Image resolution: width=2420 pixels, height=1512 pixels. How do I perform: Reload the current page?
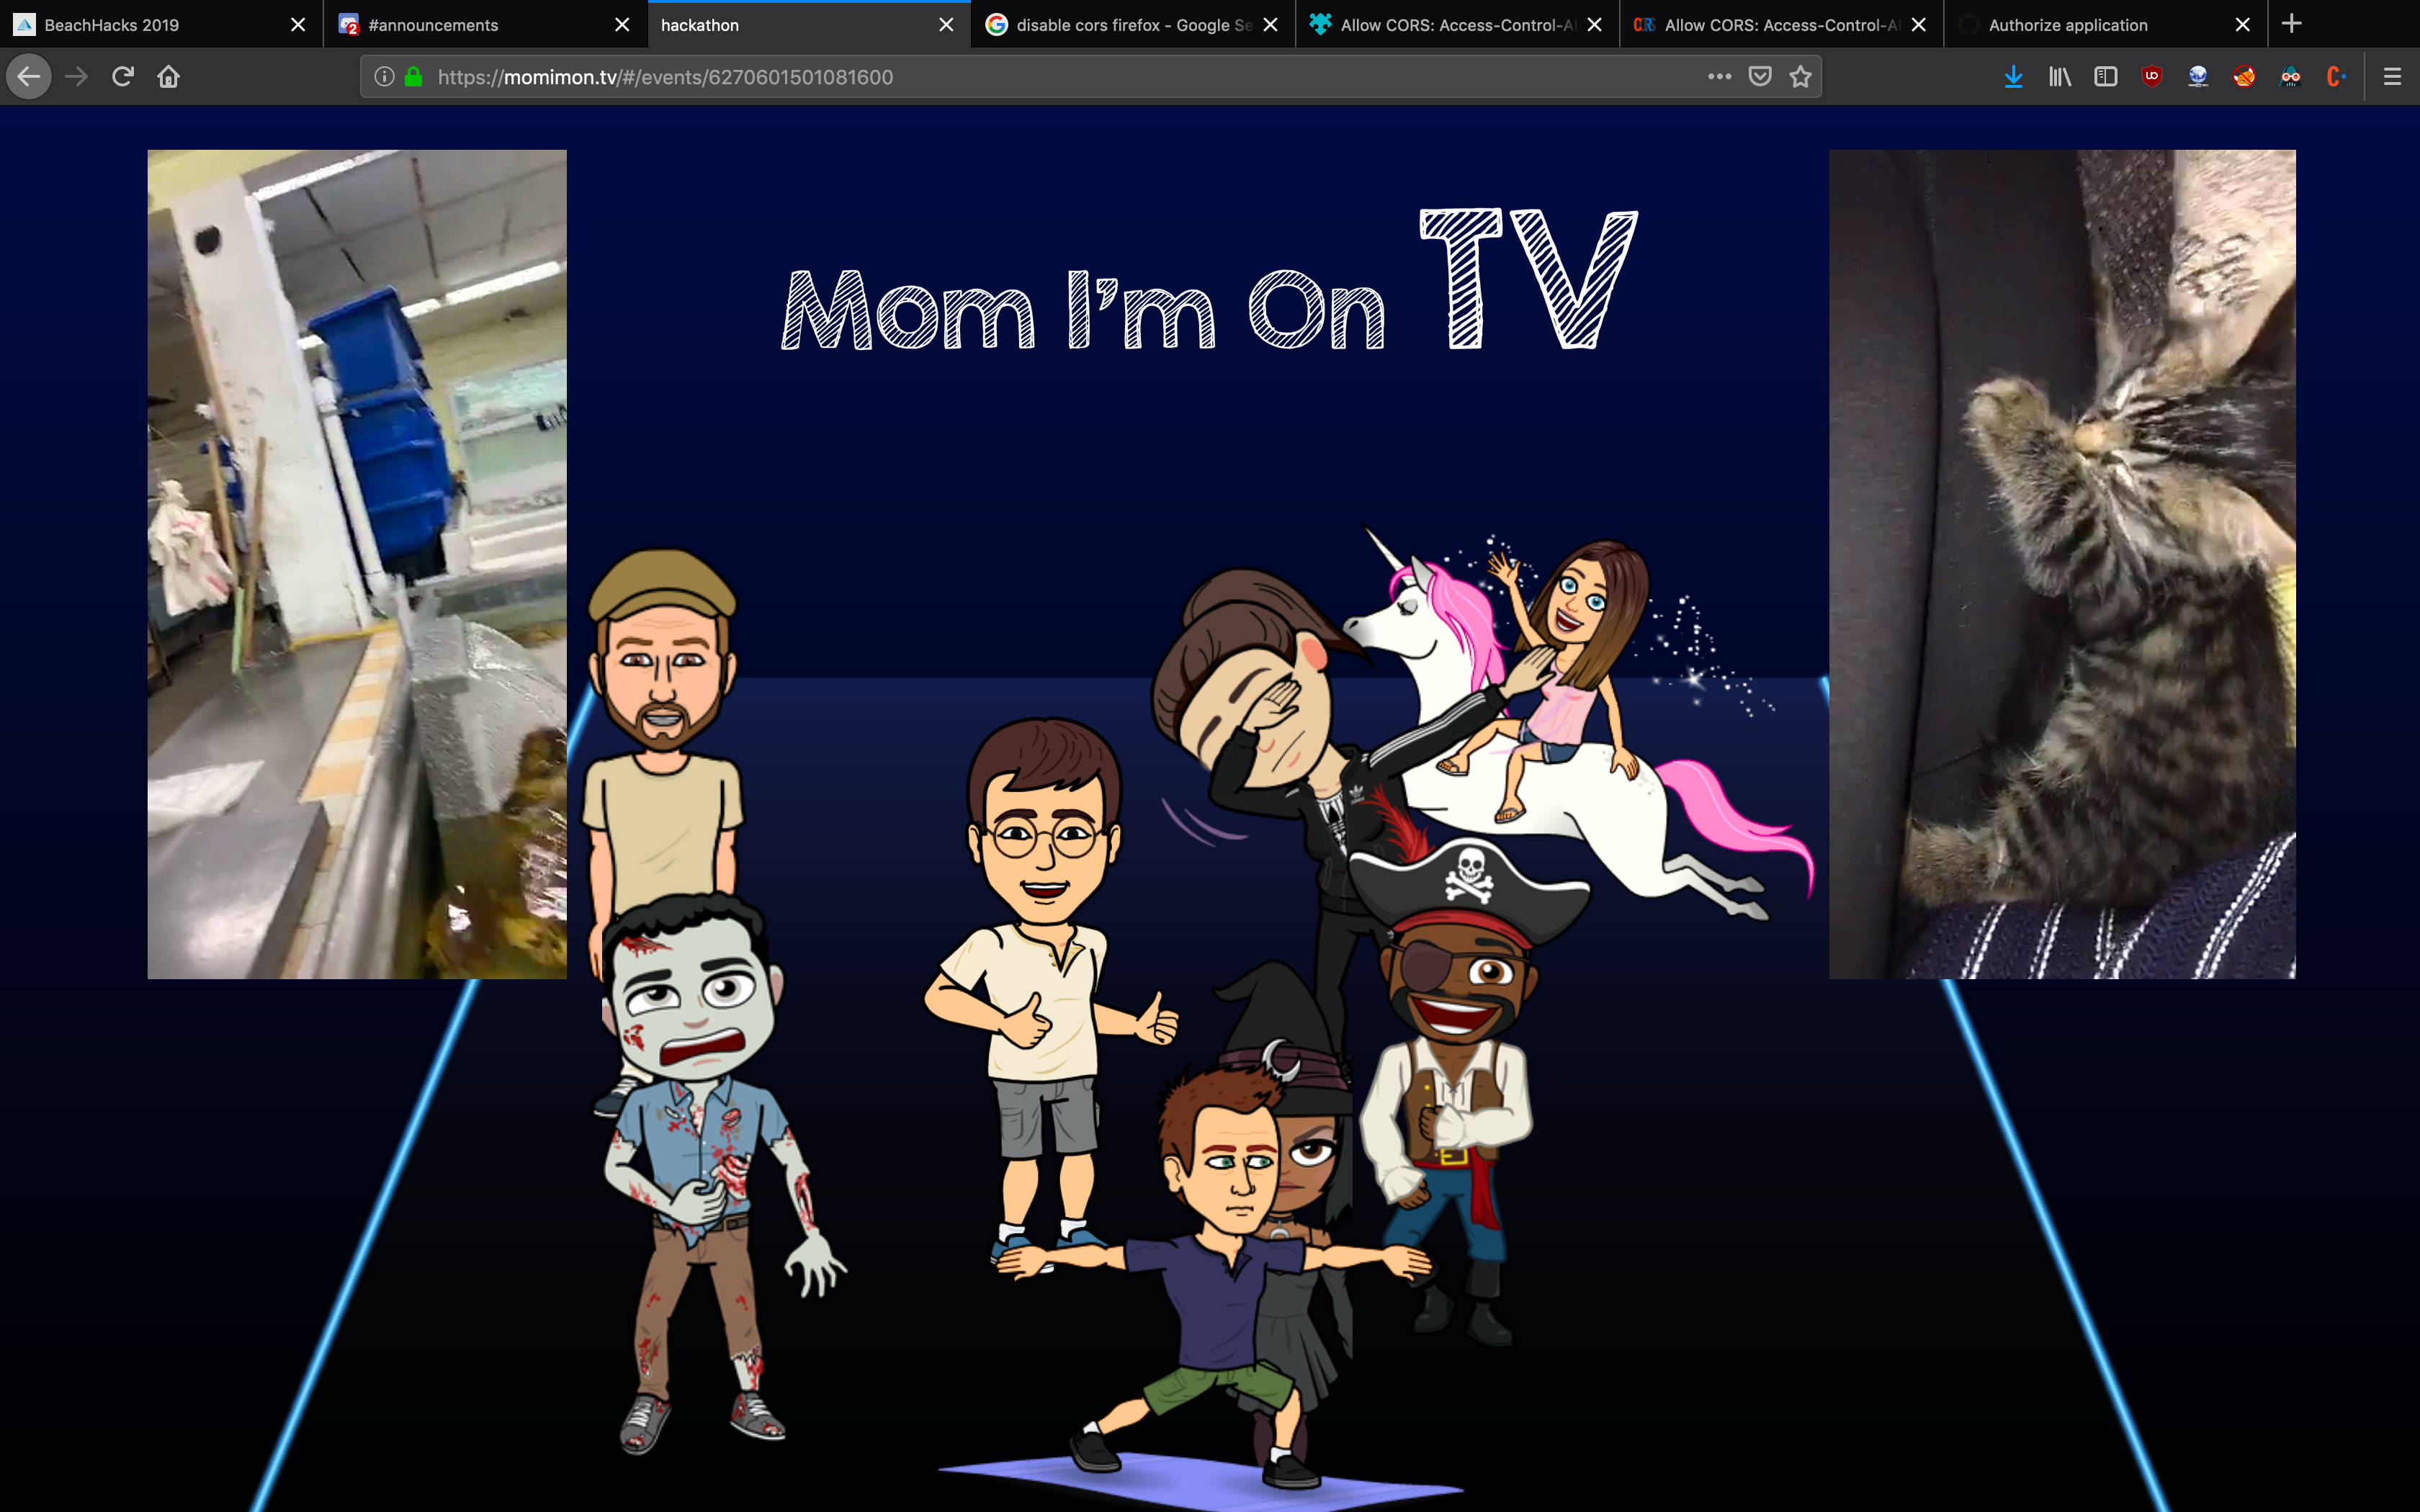click(123, 77)
